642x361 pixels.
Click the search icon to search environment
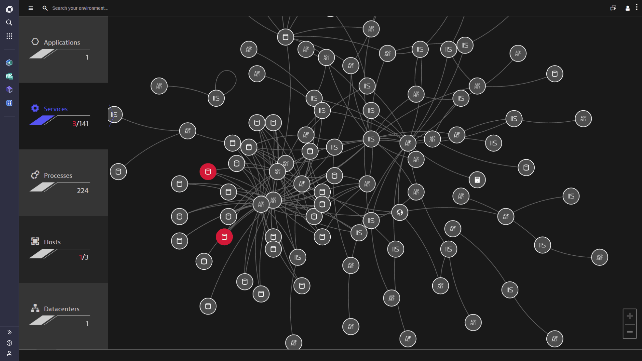pos(45,8)
